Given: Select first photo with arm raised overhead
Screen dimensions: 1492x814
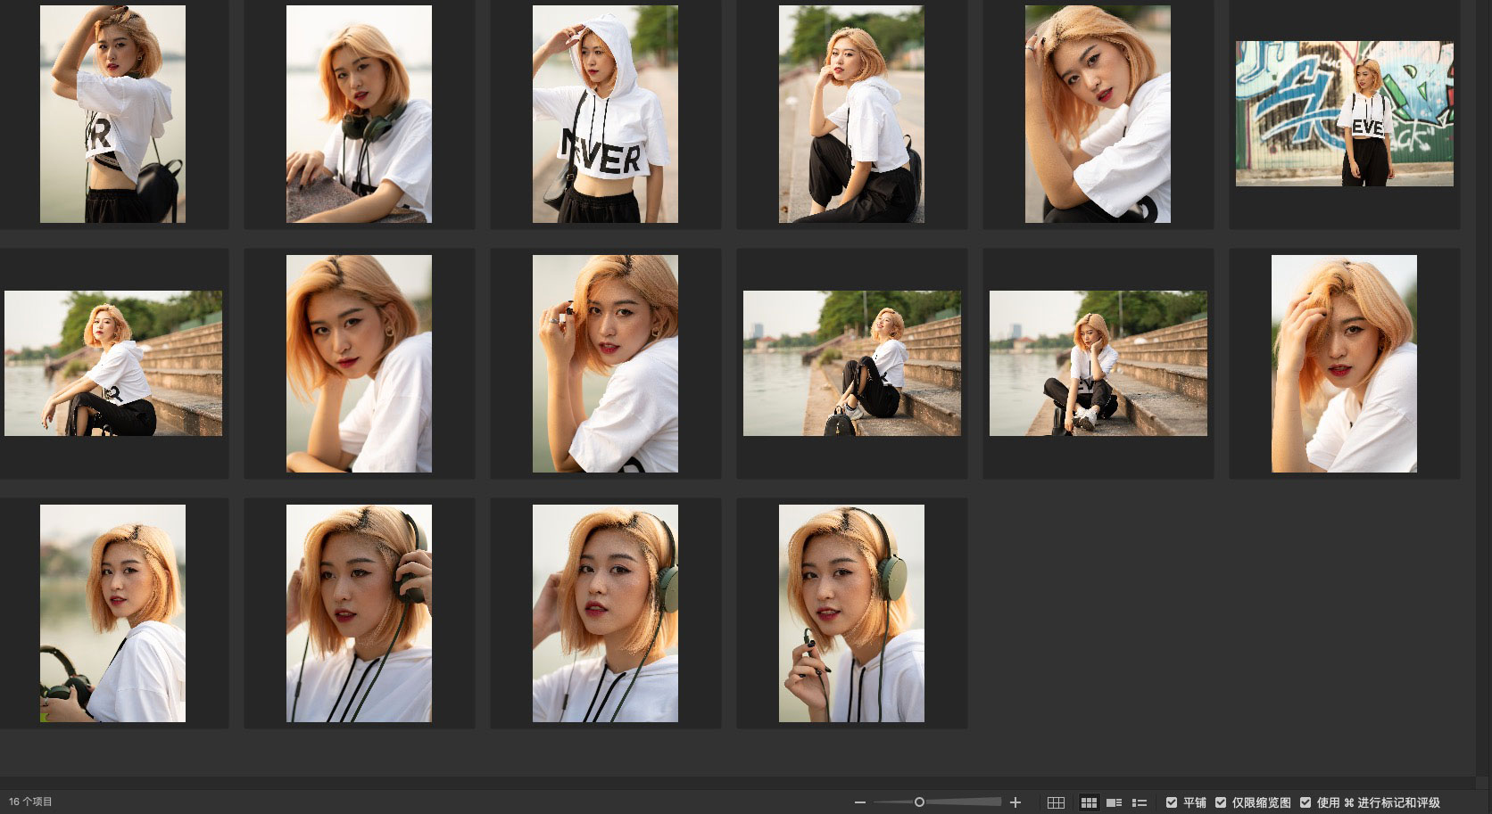Looking at the screenshot, I should tap(112, 114).
